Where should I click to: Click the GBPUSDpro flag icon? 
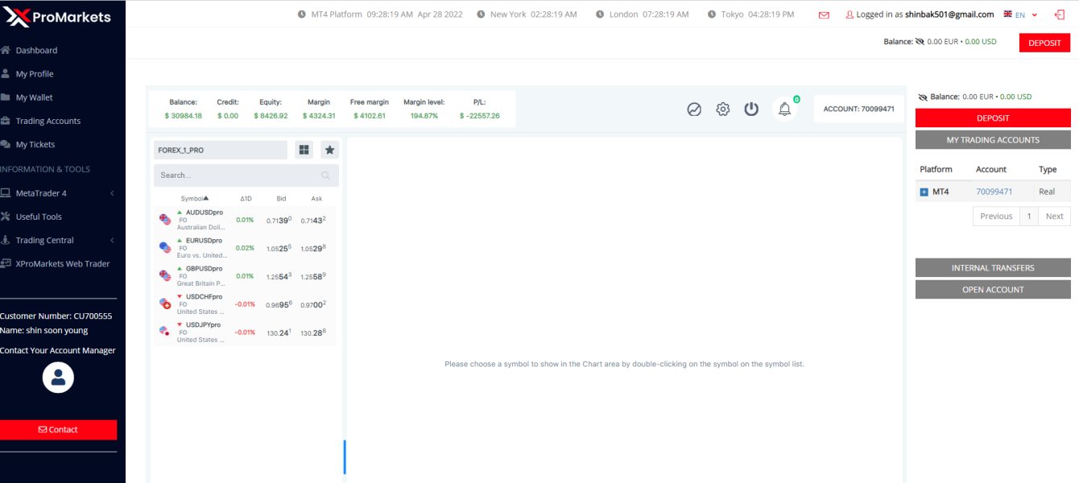[x=165, y=275]
